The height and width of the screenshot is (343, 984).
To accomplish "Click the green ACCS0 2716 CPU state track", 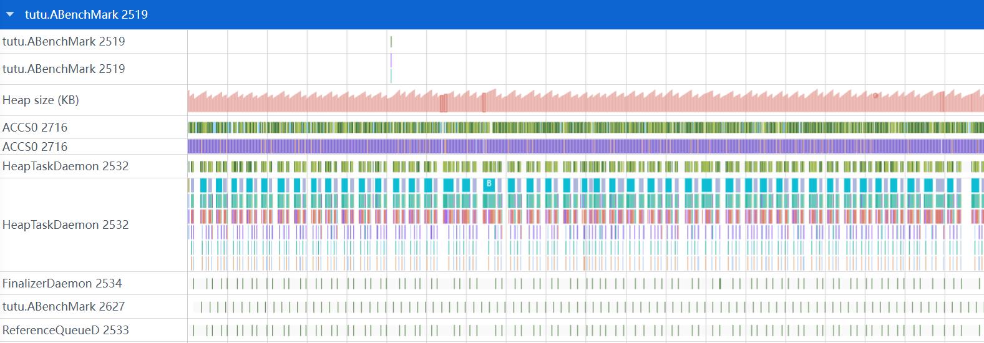I will 585,128.
